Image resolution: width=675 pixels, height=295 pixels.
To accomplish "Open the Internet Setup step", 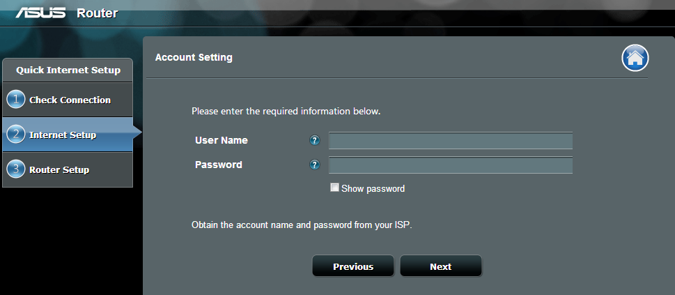I will [x=68, y=135].
